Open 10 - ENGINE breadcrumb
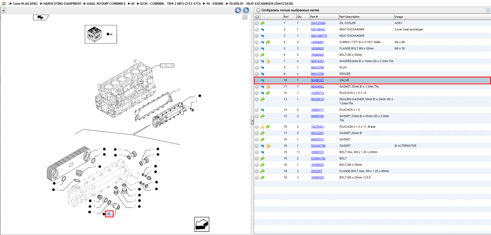Image resolution: width=491 pixels, height=235 pixels. coord(216,4)
